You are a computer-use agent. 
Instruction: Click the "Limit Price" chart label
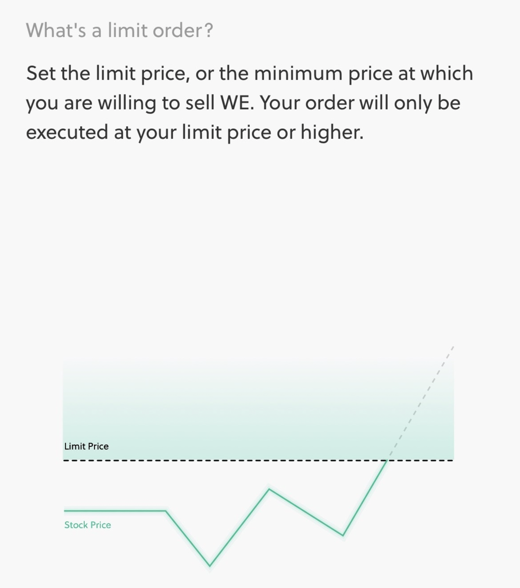[87, 446]
